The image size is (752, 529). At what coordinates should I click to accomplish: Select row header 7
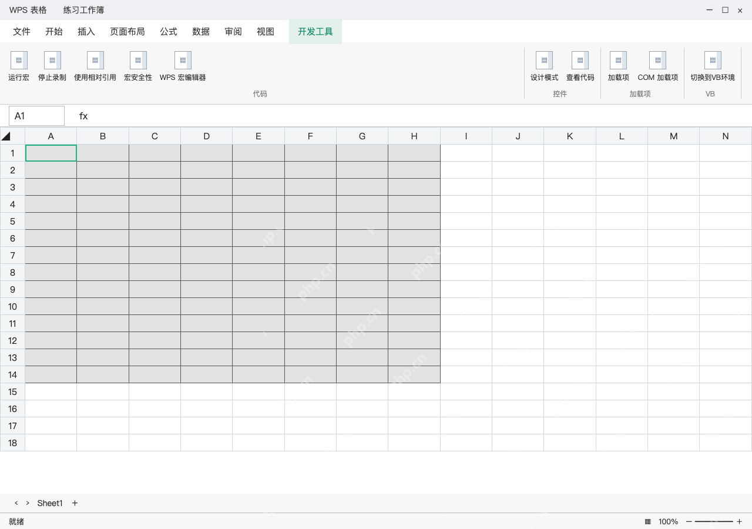click(12, 255)
